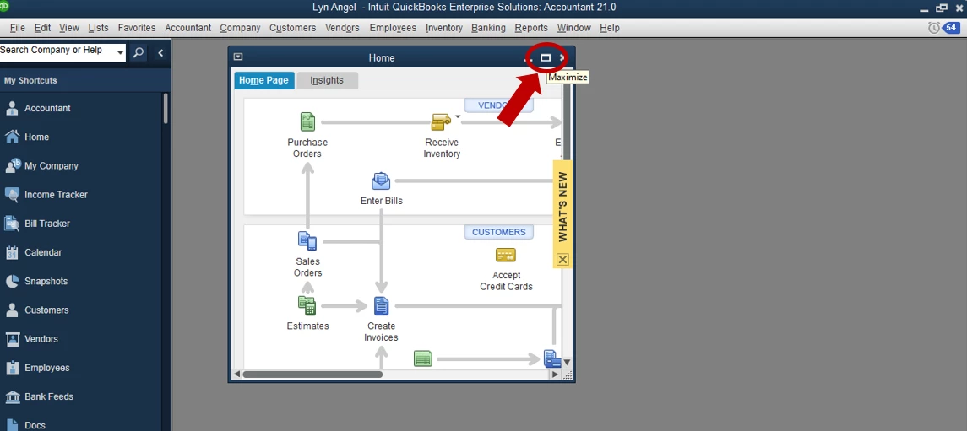Viewport: 967px width, 431px height.
Task: Maximize the Home window
Action: [x=546, y=58]
